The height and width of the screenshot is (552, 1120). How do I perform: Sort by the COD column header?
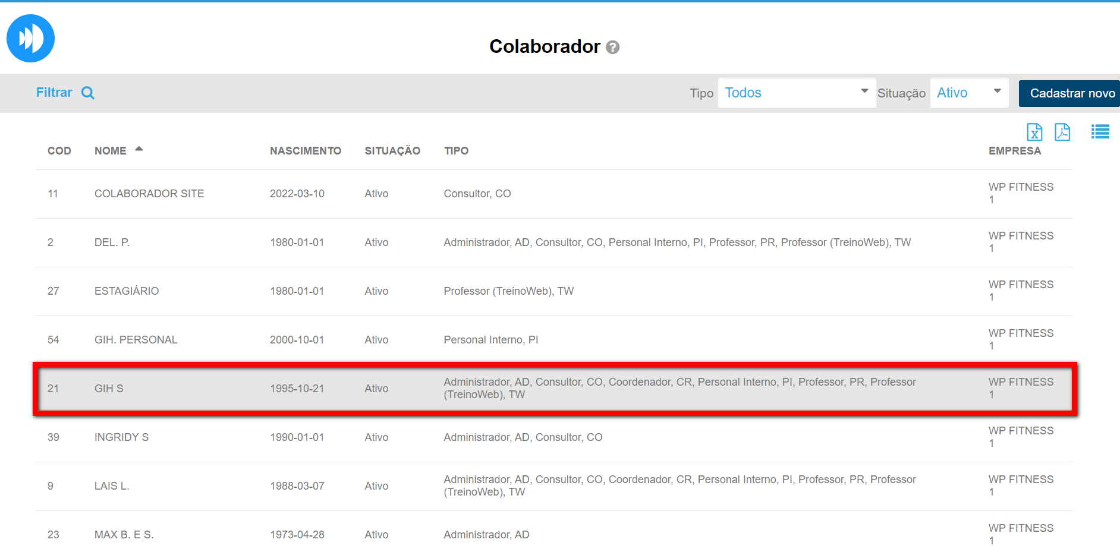59,151
